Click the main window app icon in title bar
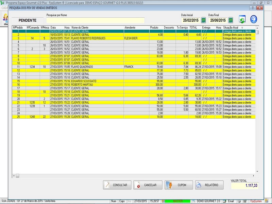 pos(2,3)
